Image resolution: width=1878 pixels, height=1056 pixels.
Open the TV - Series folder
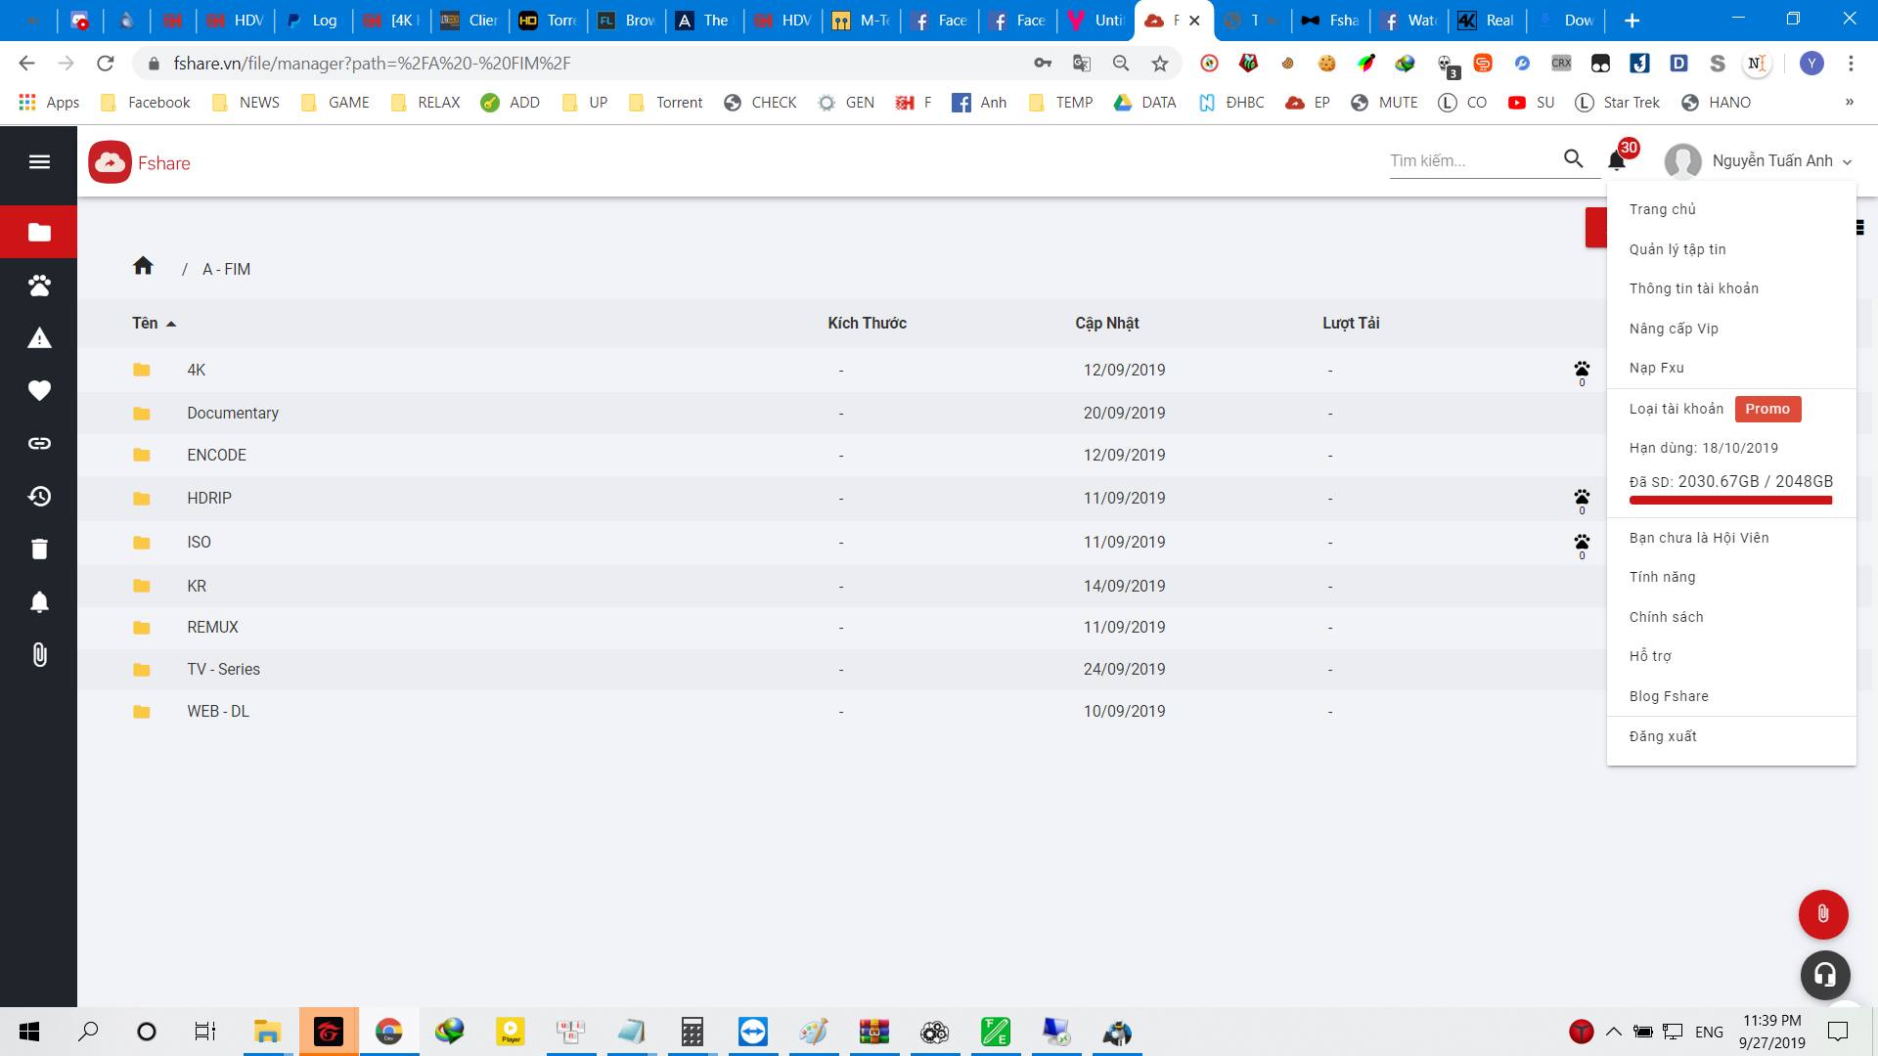click(224, 669)
